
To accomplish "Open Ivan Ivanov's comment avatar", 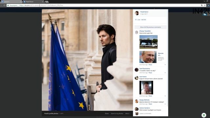I will pos(136,78).
